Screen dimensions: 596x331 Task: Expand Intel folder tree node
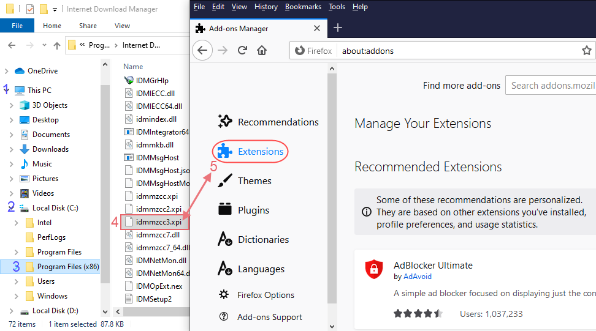coord(16,223)
